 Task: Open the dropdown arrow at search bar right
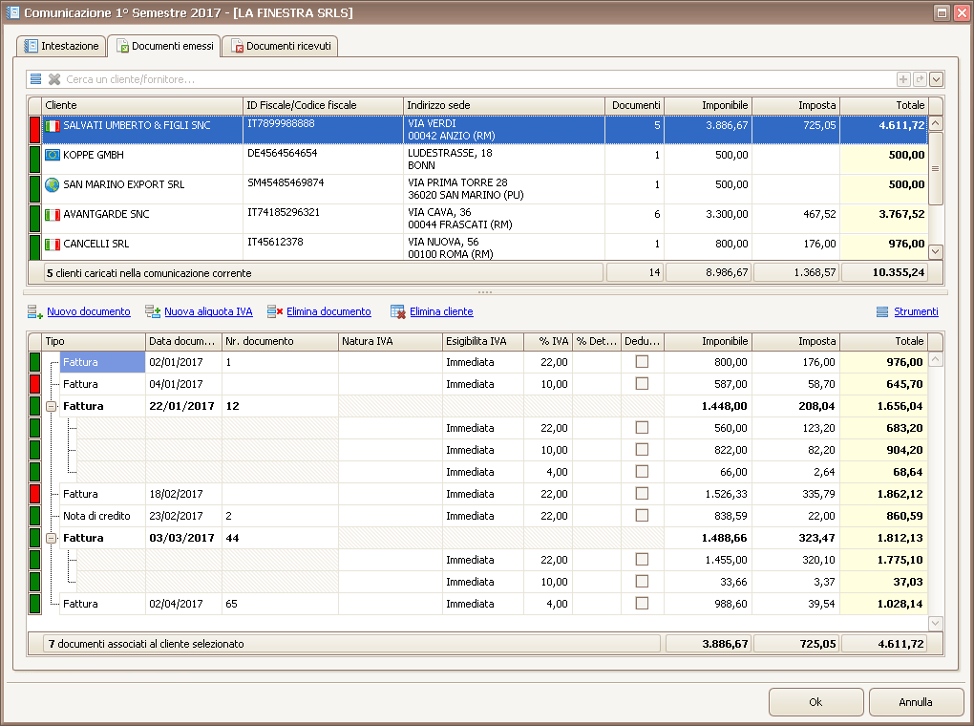tap(936, 80)
